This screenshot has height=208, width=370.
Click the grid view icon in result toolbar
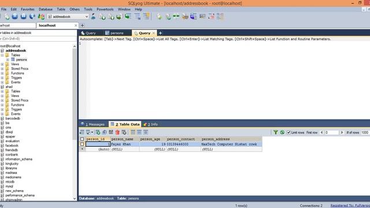pos(133,132)
